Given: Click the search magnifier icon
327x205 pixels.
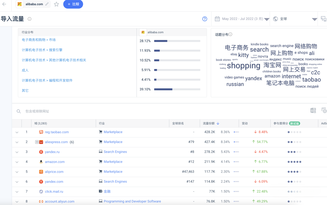Looking at the screenshot, I should [x=19, y=111].
